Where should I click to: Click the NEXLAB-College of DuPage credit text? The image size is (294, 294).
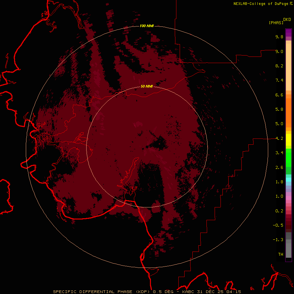coord(261,4)
